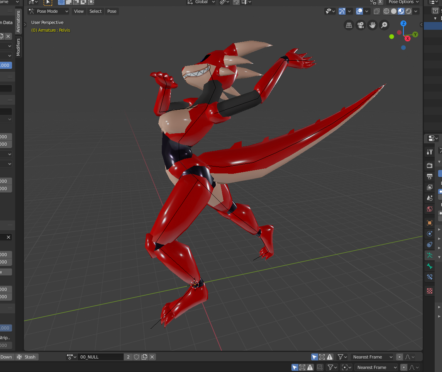The height and width of the screenshot is (372, 442).
Task: Unlink the 00_NULL action
Action: point(152,357)
